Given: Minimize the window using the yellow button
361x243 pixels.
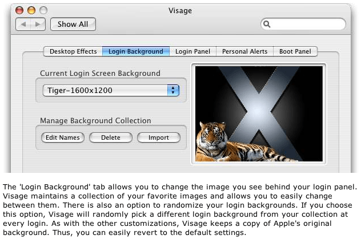Looking at the screenshot, I should 31,10.
